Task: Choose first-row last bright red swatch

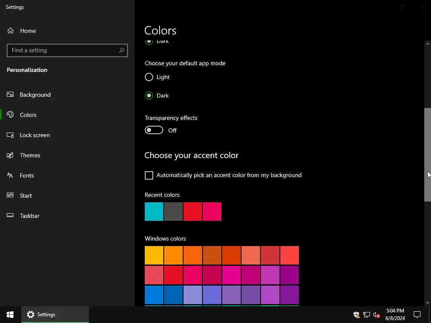Action: [x=290, y=255]
